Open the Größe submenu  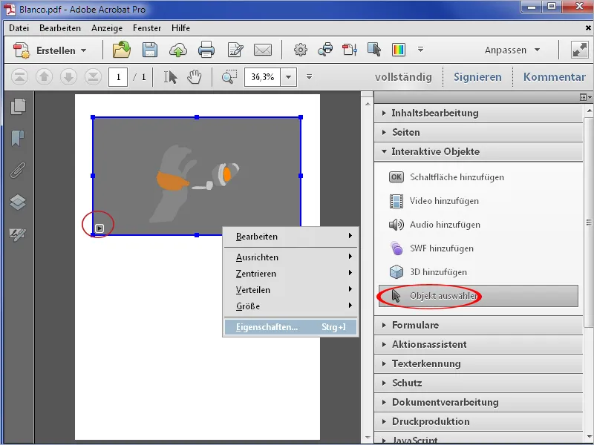point(290,306)
